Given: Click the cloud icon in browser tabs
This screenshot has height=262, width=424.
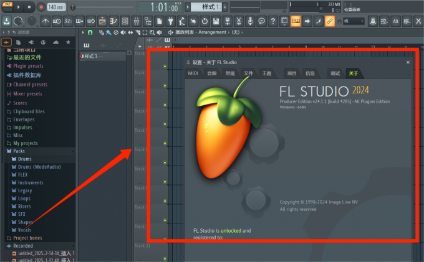Looking at the screenshot, I should pyautogui.click(x=55, y=42).
